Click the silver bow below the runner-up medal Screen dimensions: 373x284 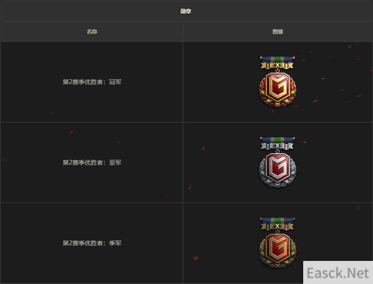tap(277, 183)
